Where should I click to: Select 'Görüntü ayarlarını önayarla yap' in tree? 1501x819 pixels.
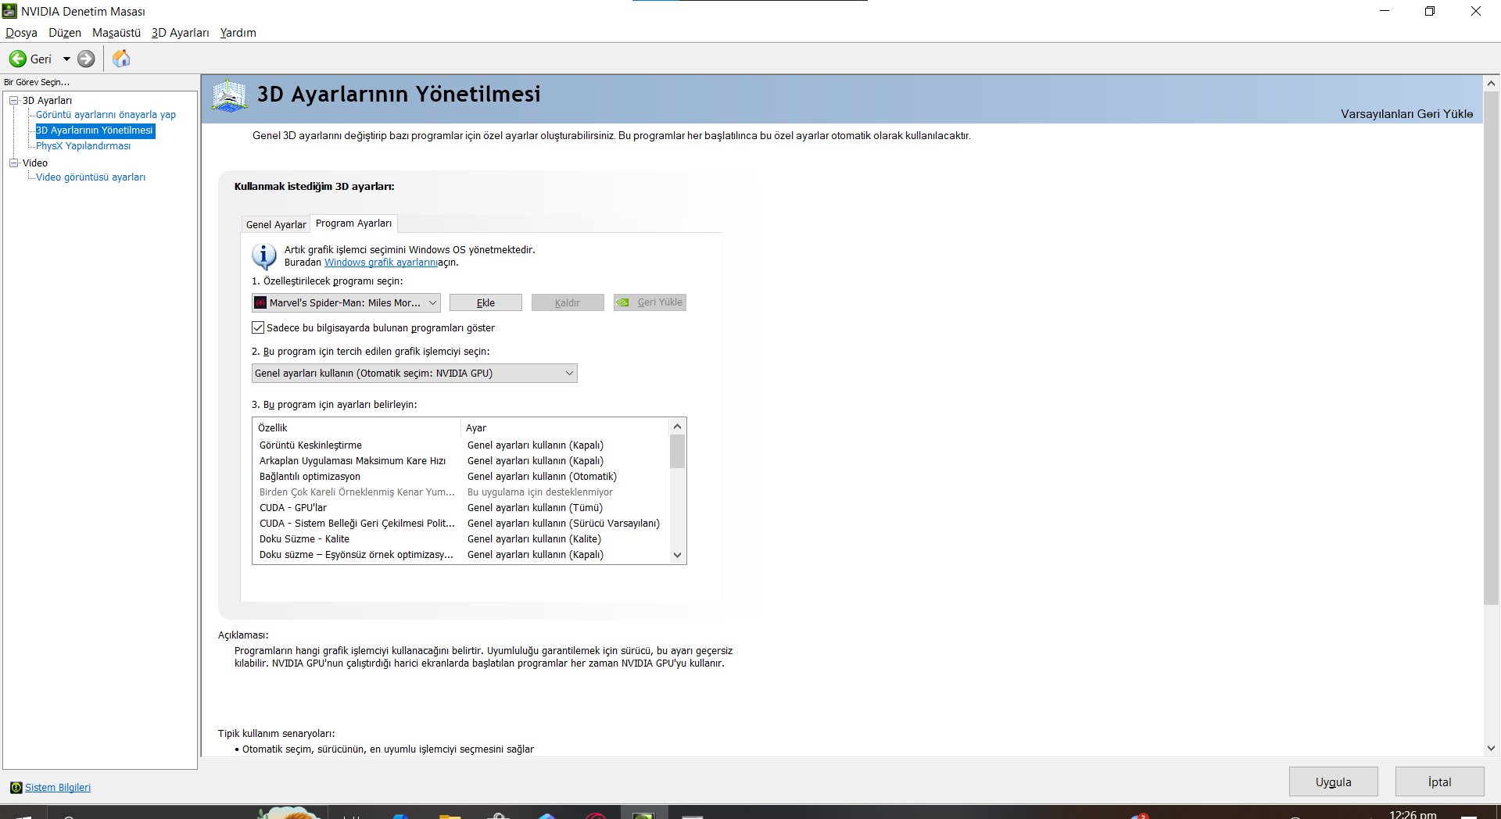106,114
